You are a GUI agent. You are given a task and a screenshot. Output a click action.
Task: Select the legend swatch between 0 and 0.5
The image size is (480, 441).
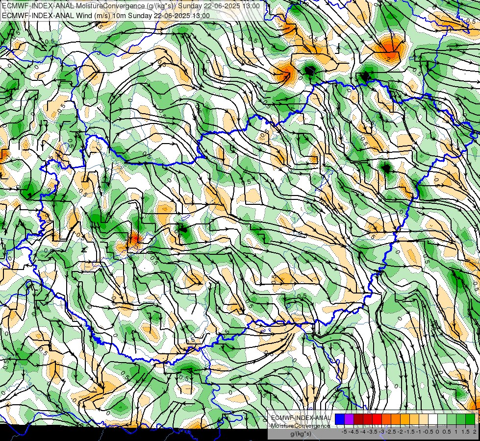pyautogui.click(x=442, y=419)
